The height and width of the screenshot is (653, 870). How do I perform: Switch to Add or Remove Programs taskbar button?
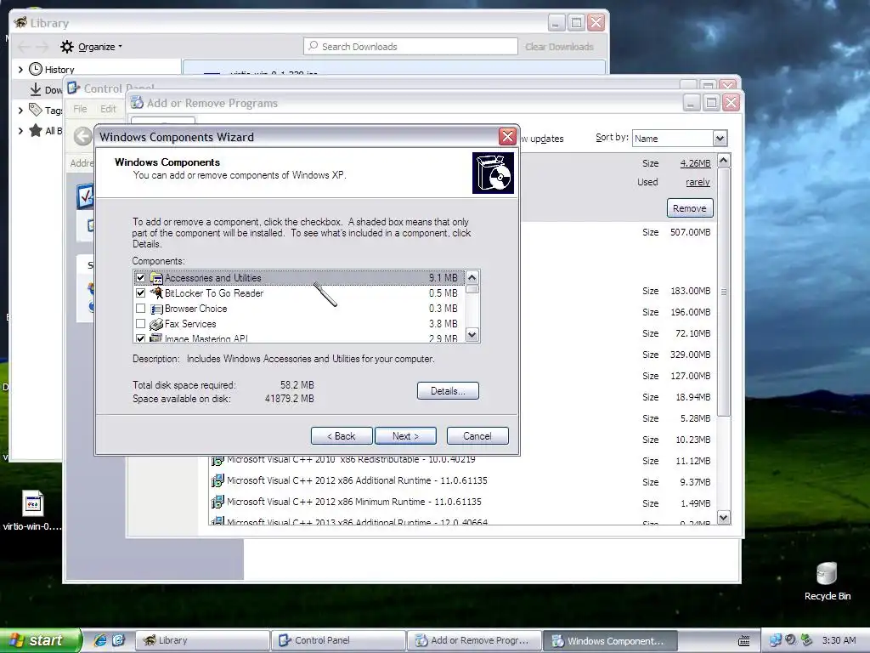474,640
